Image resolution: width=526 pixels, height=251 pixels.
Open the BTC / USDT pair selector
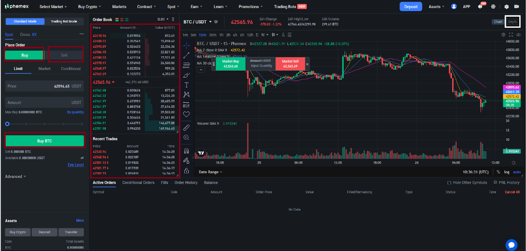198,22
